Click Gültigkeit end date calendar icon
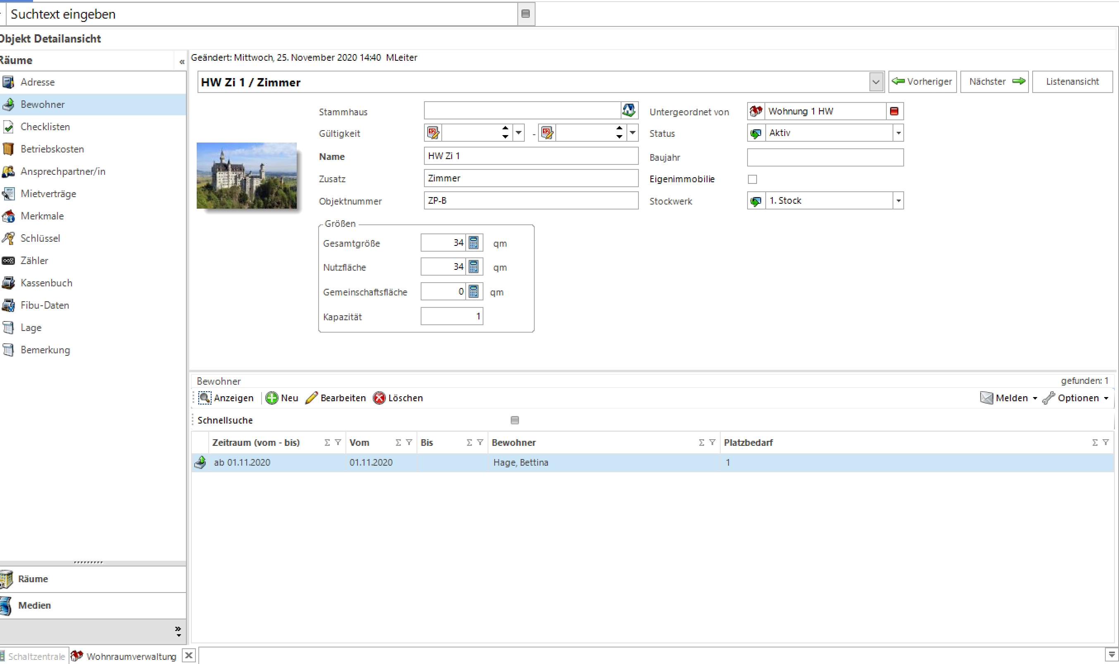1119x664 pixels. pos(547,133)
